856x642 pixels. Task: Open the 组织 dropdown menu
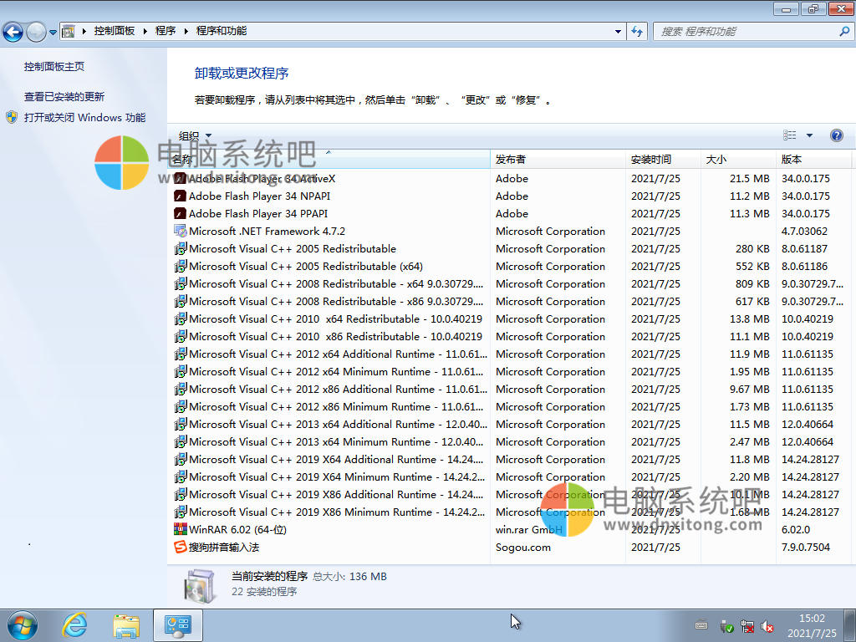tap(193, 135)
